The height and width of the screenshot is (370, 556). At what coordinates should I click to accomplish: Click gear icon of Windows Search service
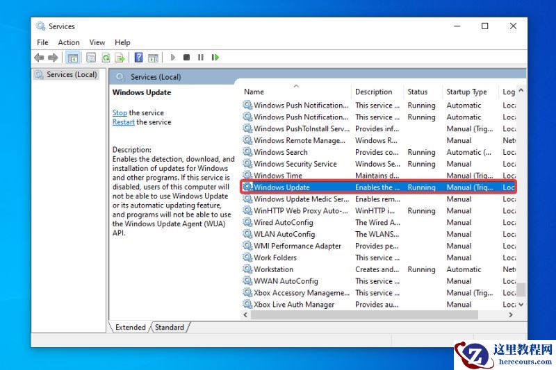pos(247,152)
